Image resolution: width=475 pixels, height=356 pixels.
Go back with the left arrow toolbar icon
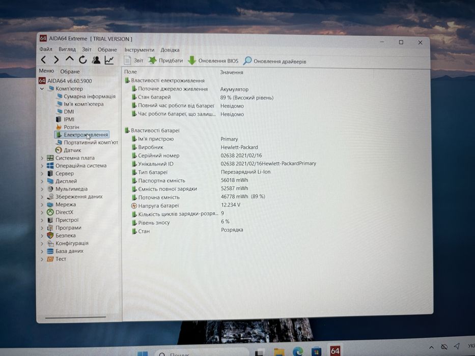[x=43, y=60]
